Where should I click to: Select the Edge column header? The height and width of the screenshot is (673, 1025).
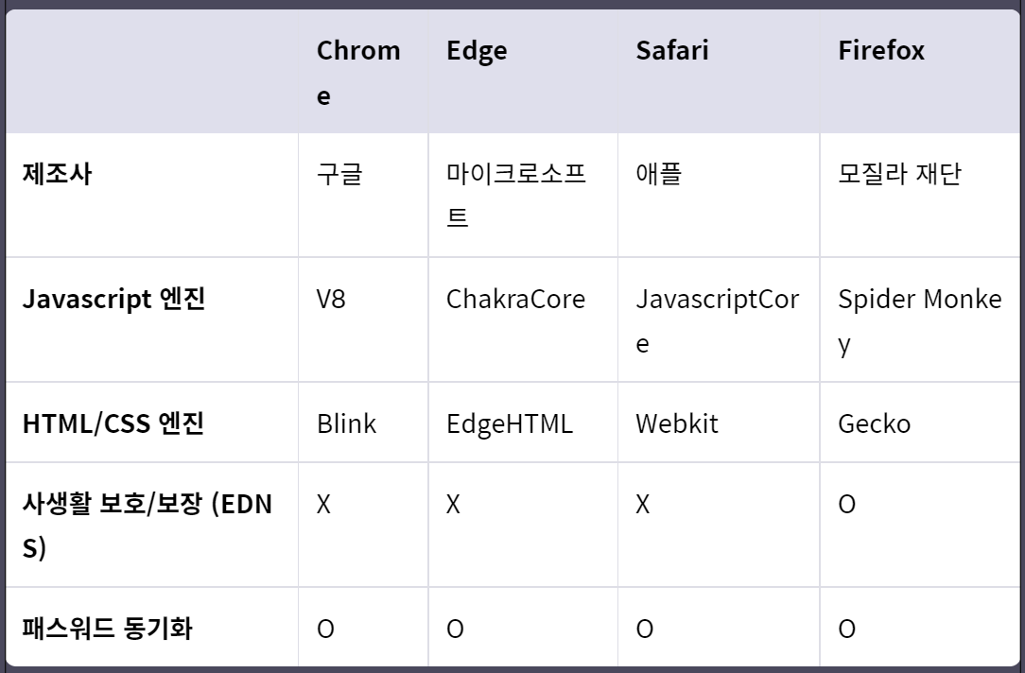[477, 50]
